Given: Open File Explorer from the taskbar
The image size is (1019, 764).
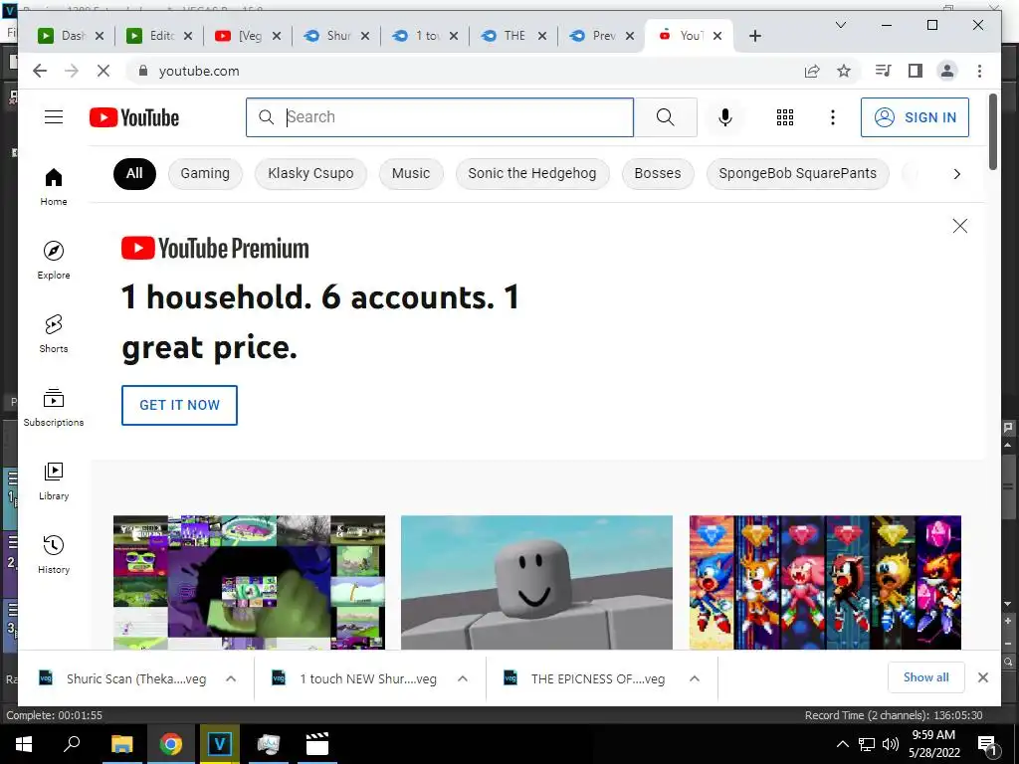Looking at the screenshot, I should pos(121,744).
